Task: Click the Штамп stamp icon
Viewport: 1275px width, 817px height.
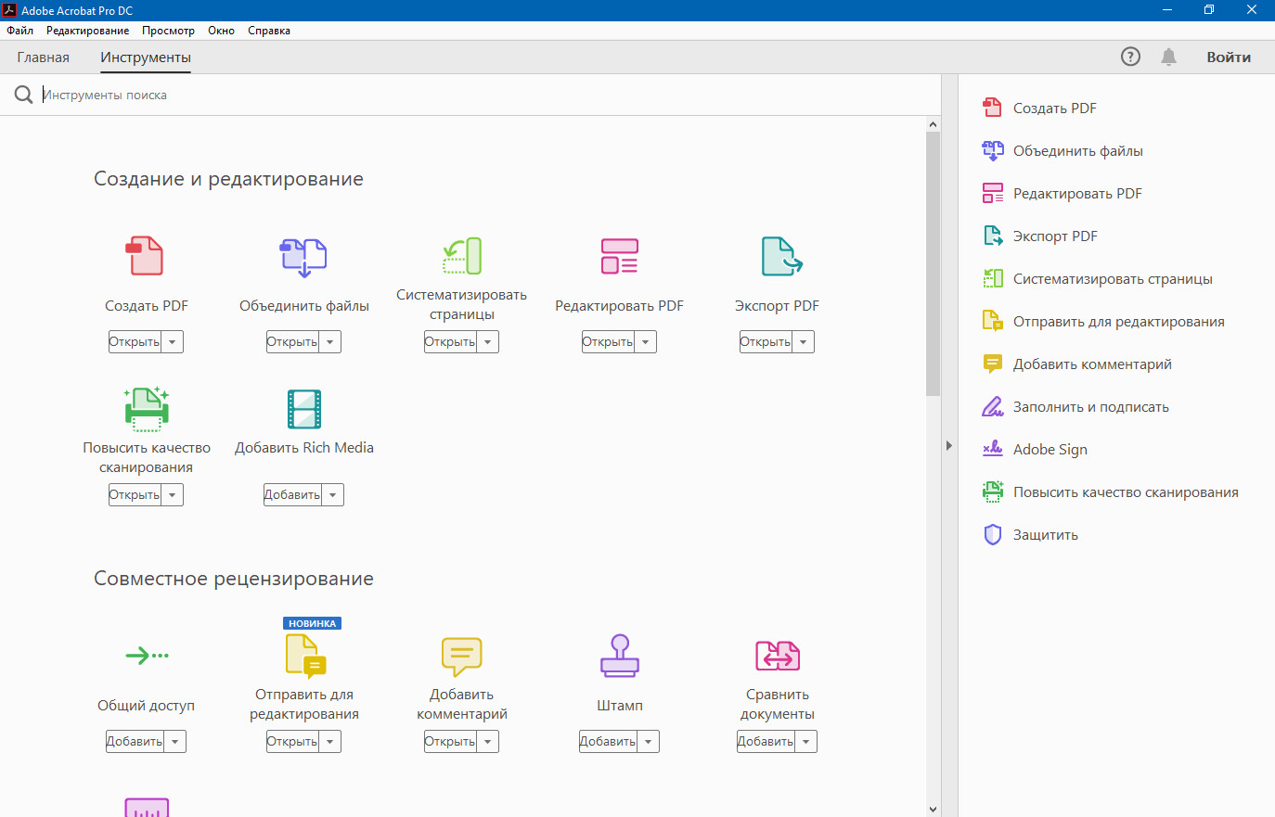Action: coord(620,656)
